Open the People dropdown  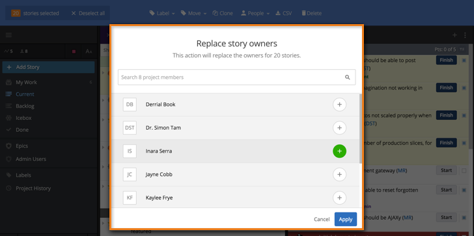[255, 13]
